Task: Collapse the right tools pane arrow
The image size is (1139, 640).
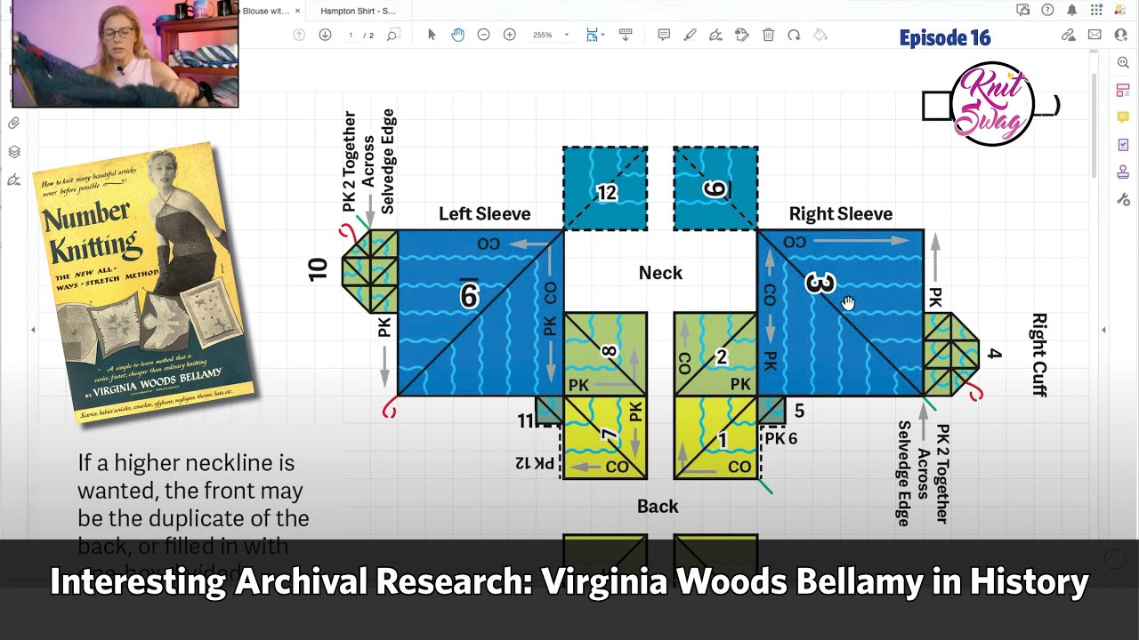Action: [x=1103, y=330]
